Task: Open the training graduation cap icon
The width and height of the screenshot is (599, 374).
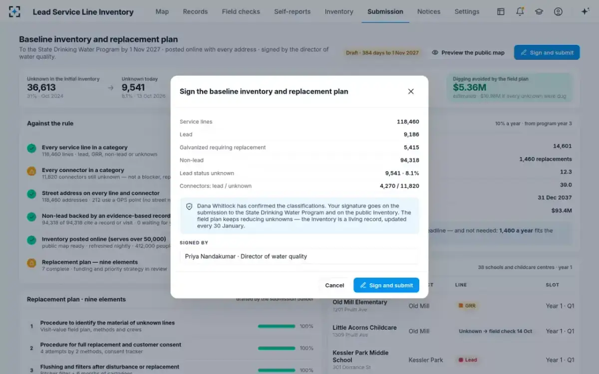Action: pyautogui.click(x=539, y=11)
